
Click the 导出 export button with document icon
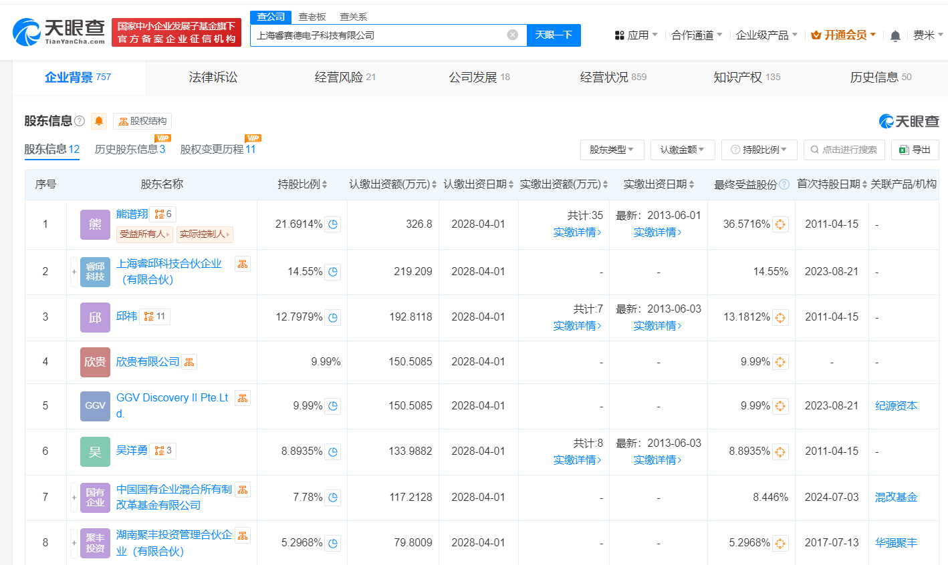tap(915, 149)
